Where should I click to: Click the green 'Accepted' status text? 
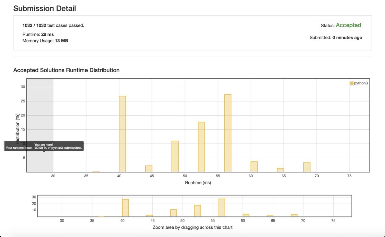(x=348, y=25)
